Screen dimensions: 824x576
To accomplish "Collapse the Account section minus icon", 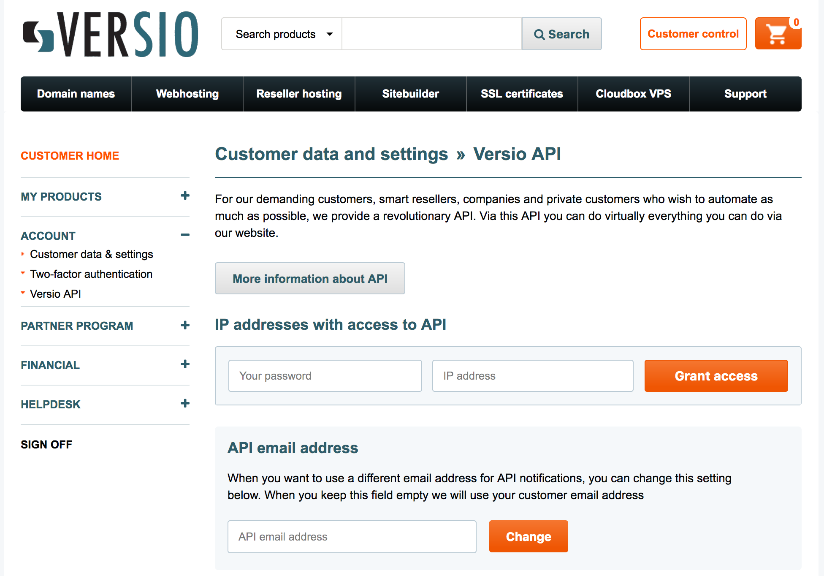I will click(x=185, y=235).
